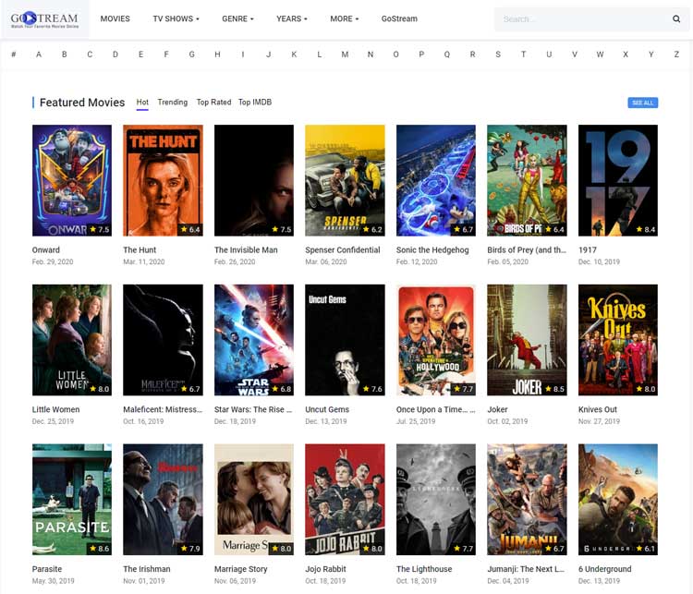Click the 'Knives Out' title link
The image size is (693, 594).
[x=598, y=409]
